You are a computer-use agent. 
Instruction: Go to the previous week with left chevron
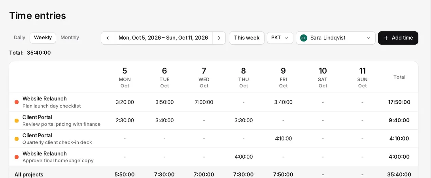[x=108, y=38]
